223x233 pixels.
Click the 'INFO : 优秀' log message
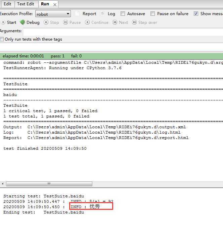85,207
